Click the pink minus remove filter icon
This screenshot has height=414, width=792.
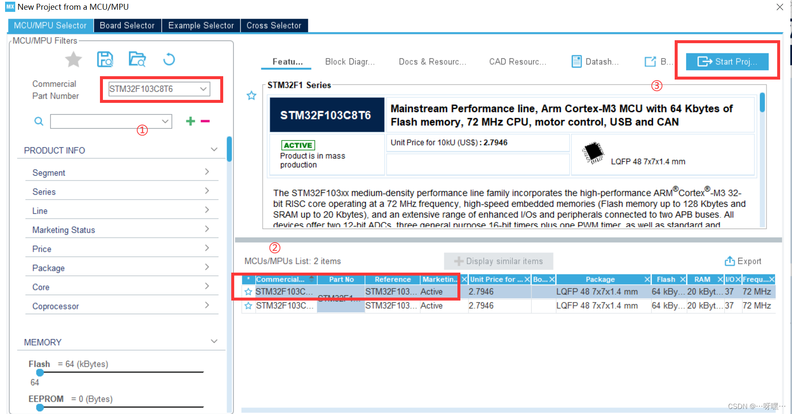(x=205, y=121)
